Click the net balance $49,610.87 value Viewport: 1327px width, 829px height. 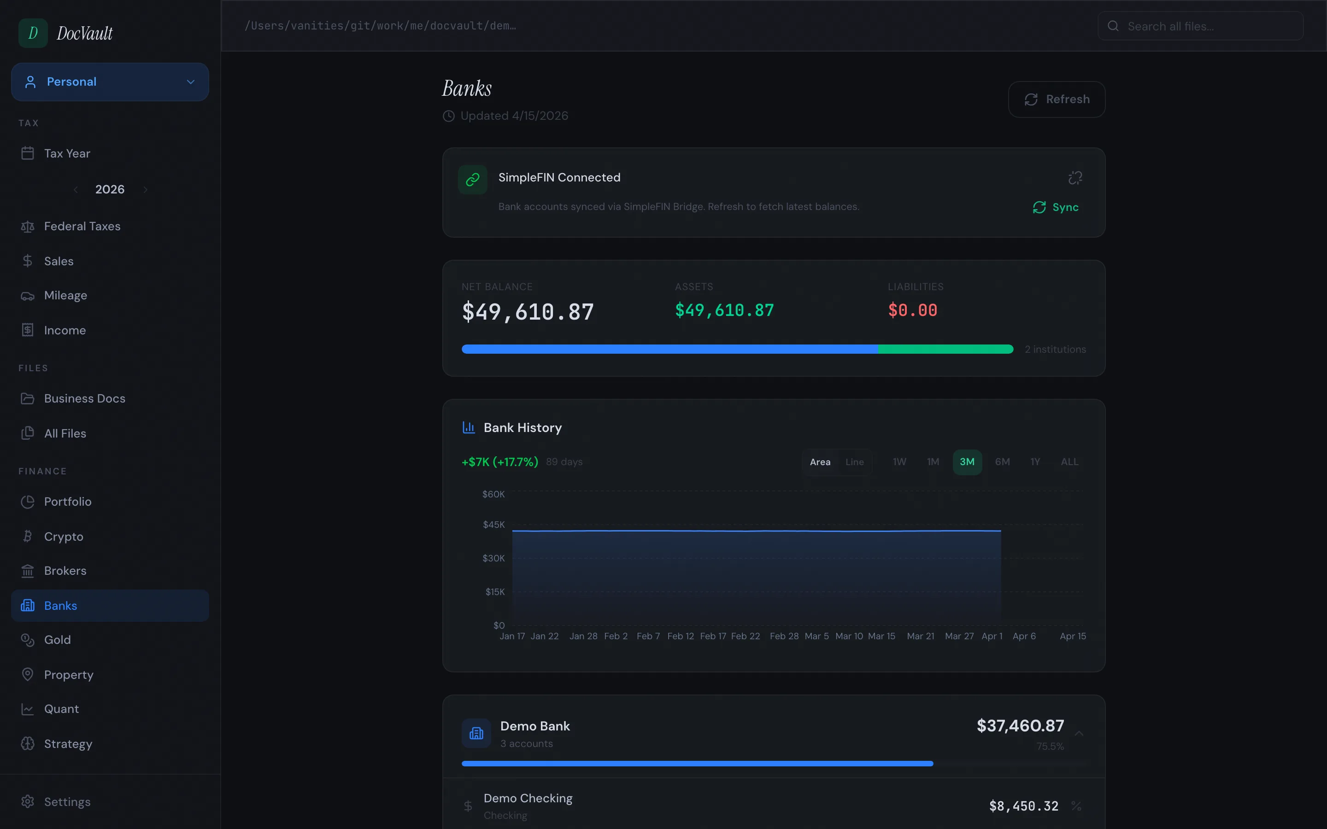(528, 312)
